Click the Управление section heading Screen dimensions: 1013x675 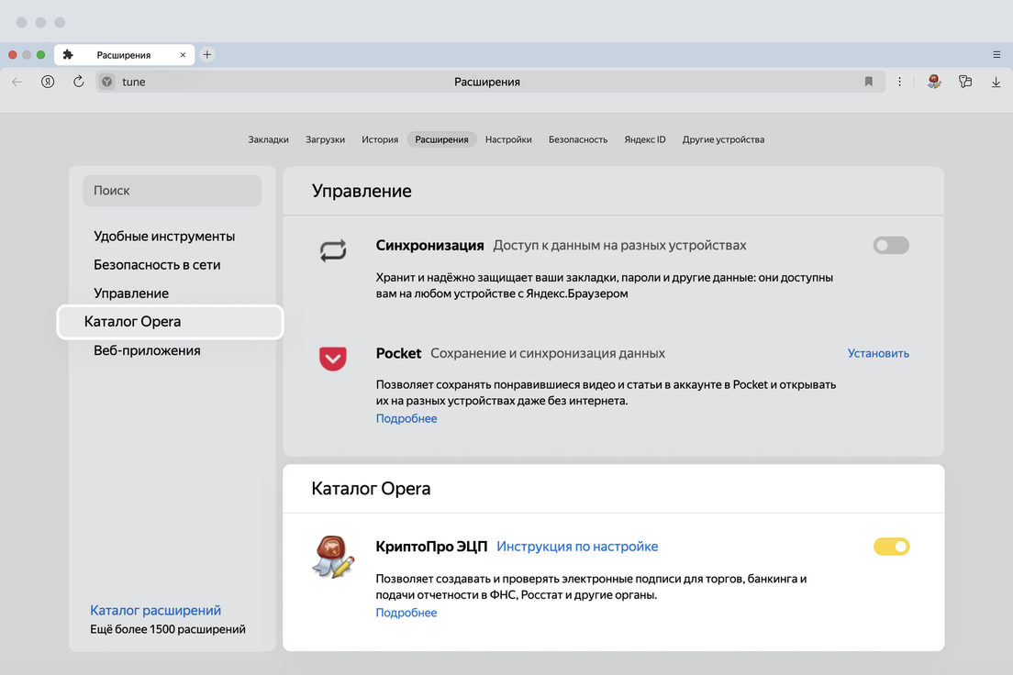point(362,191)
